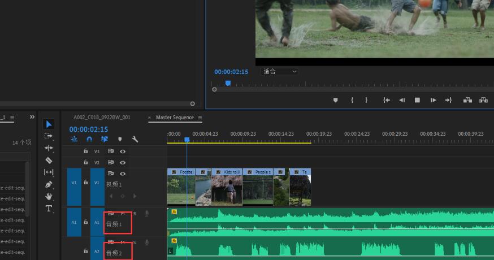The width and height of the screenshot is (494, 260).
Task: Toggle V1 track targeting button
Action: [97, 187]
